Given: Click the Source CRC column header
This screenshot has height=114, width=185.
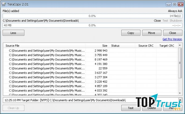Looking at the screenshot, I should (146, 46).
